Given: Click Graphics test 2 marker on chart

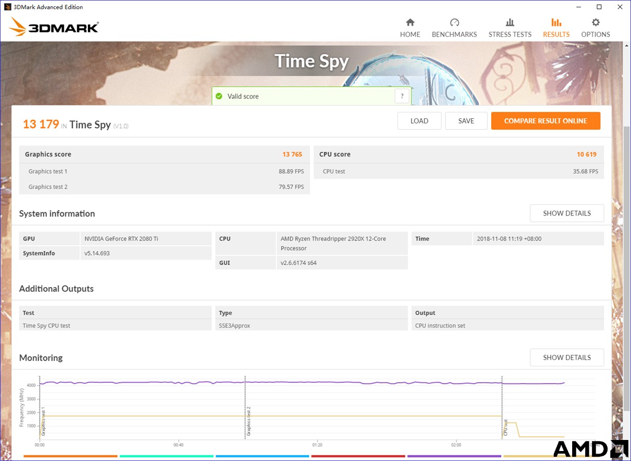Looking at the screenshot, I should pos(249,421).
